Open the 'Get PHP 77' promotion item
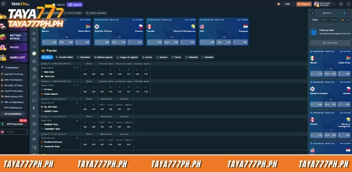Image resolution: width=352 pixels, height=172 pixels. (x=13, y=74)
